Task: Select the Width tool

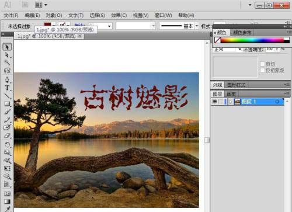Action: (x=7, y=161)
